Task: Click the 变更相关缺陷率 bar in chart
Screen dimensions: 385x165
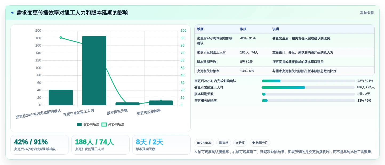Action: 161,103
